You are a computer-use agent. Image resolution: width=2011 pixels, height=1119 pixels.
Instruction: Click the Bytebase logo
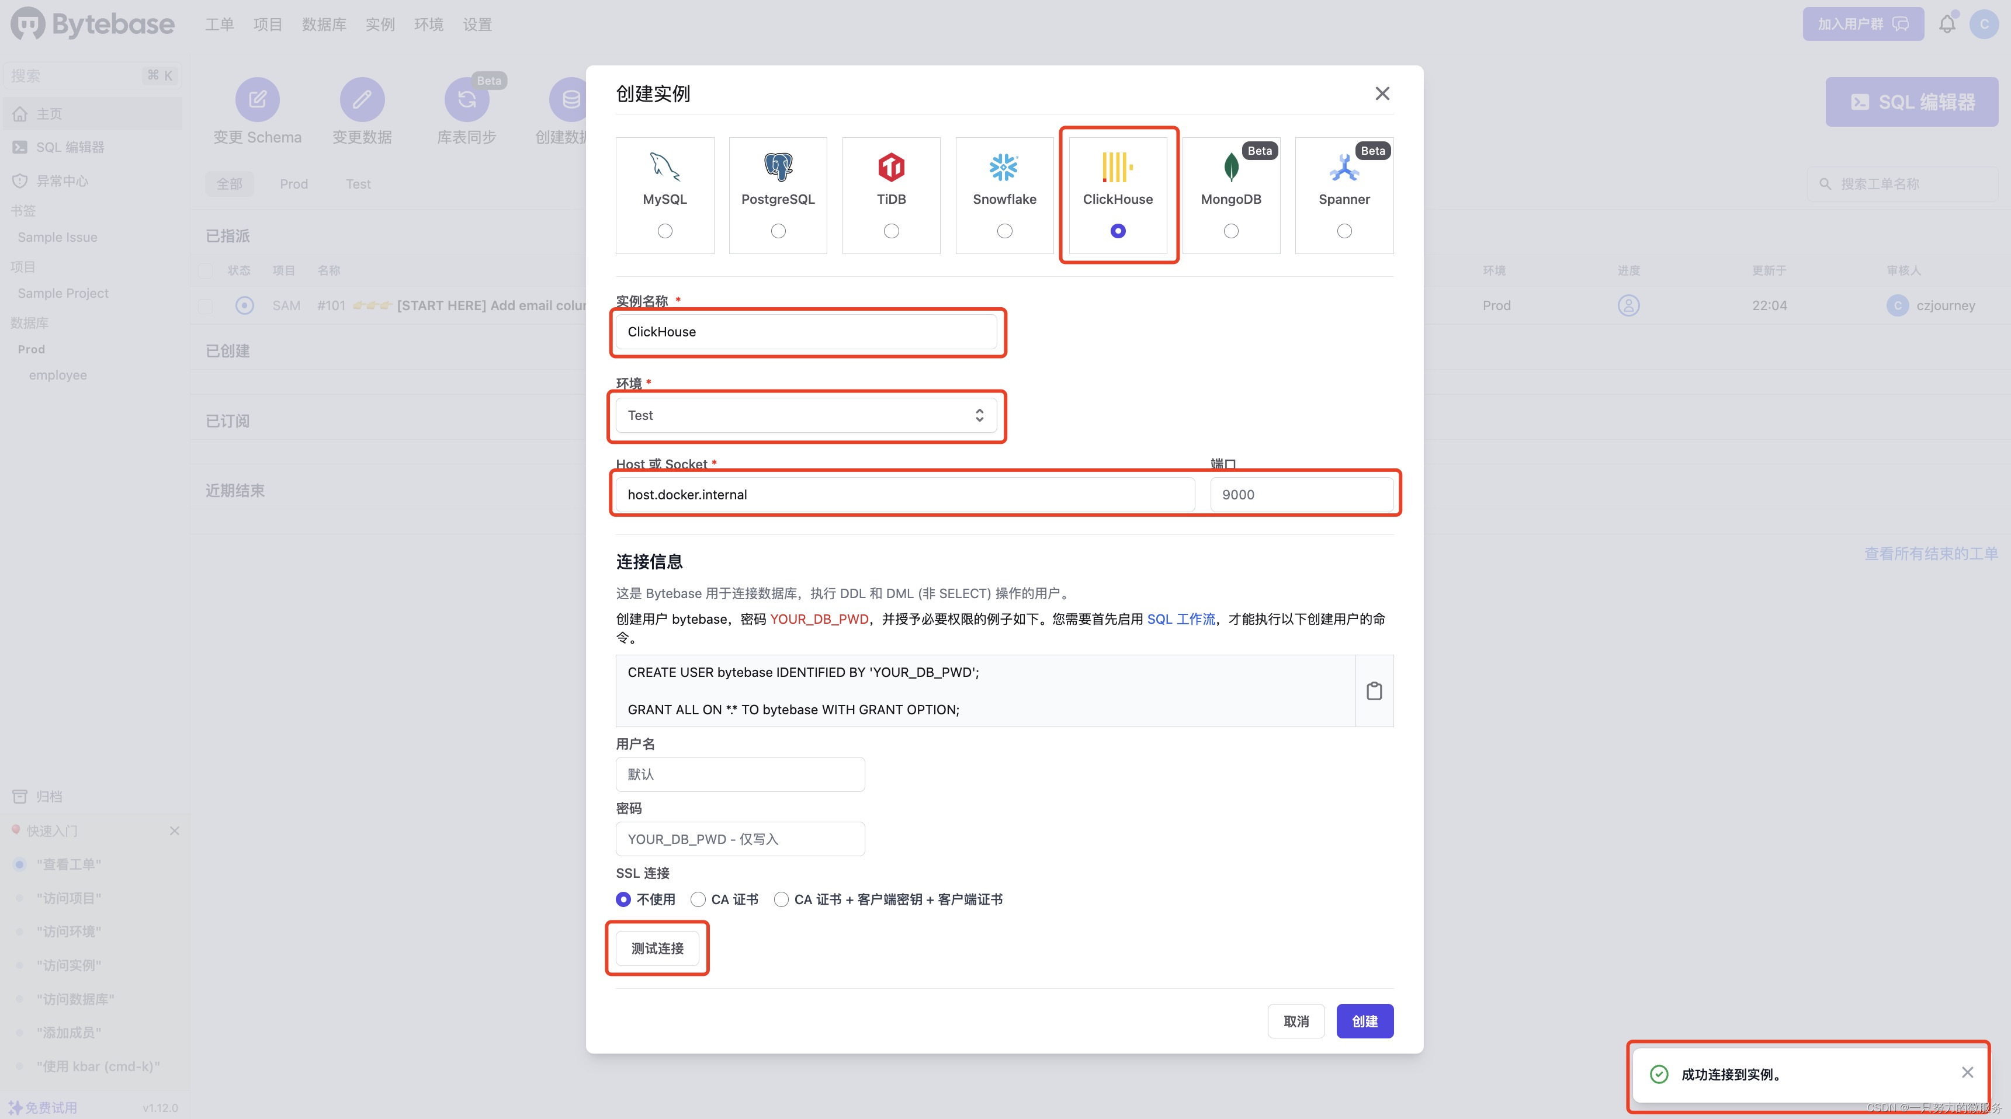pos(92,24)
